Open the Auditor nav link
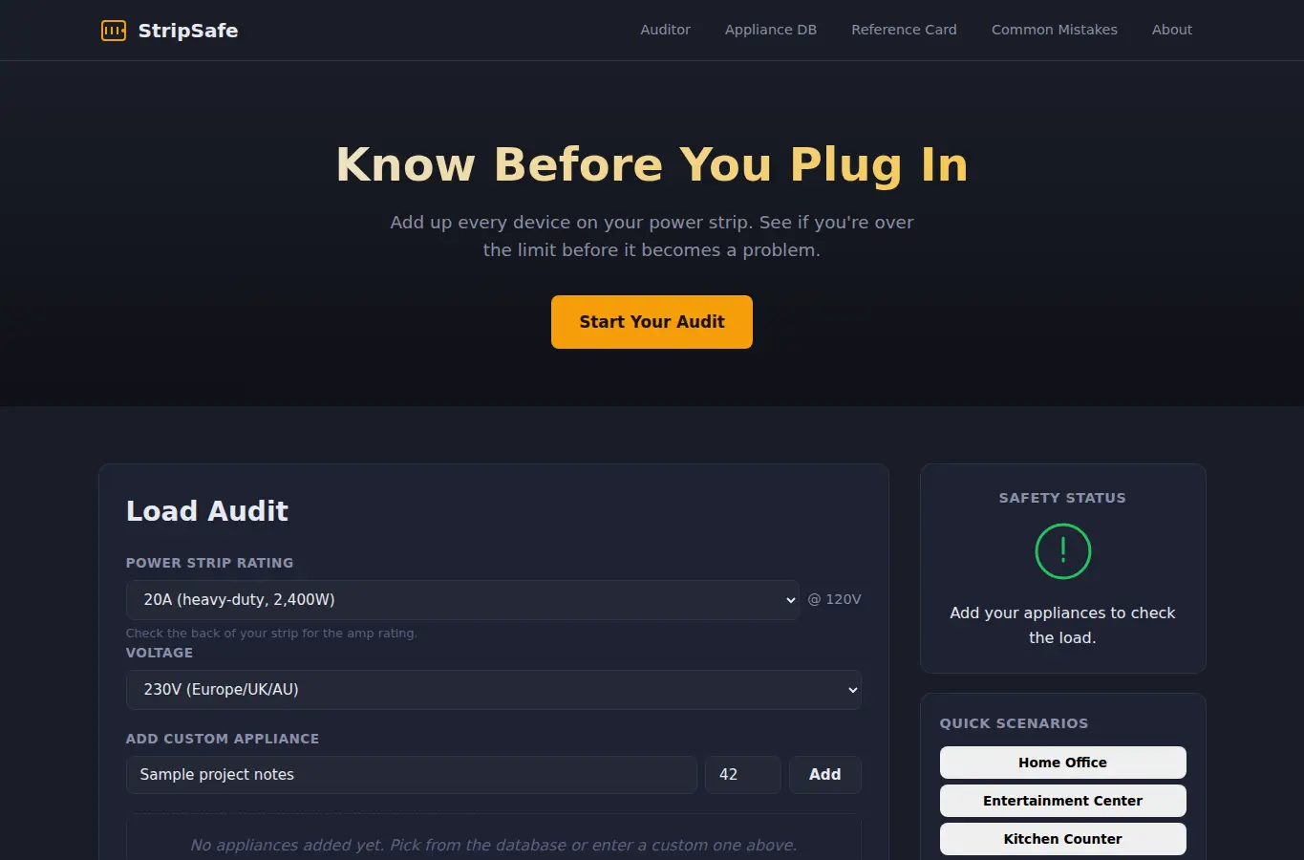 click(x=665, y=30)
